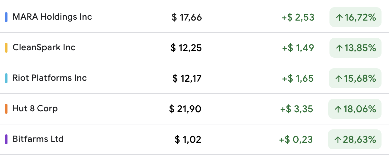Click the blue color marker beside MARA Holdings
This screenshot has height=159, width=389.
[x=6, y=17]
